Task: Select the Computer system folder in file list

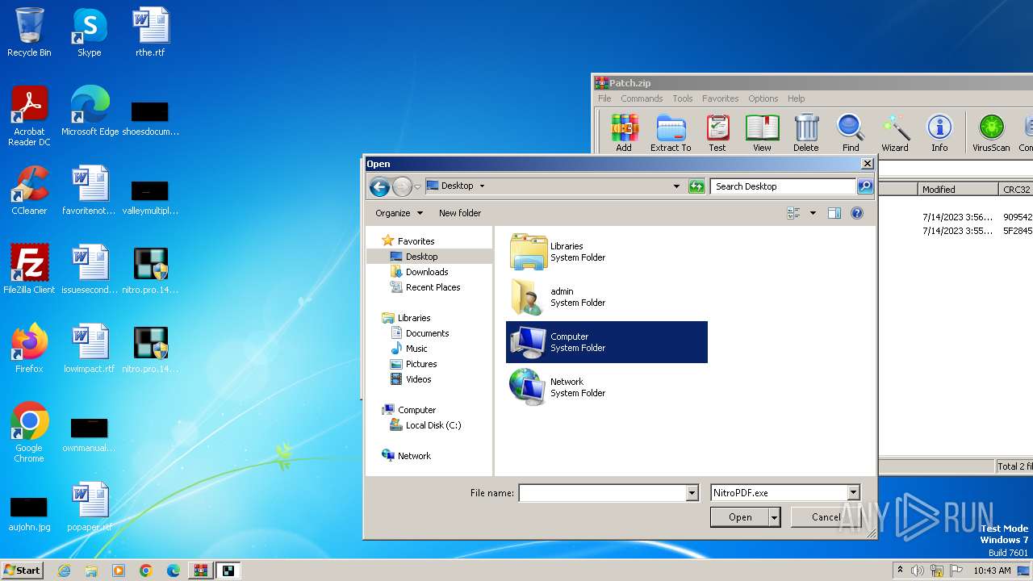Action: click(x=607, y=342)
